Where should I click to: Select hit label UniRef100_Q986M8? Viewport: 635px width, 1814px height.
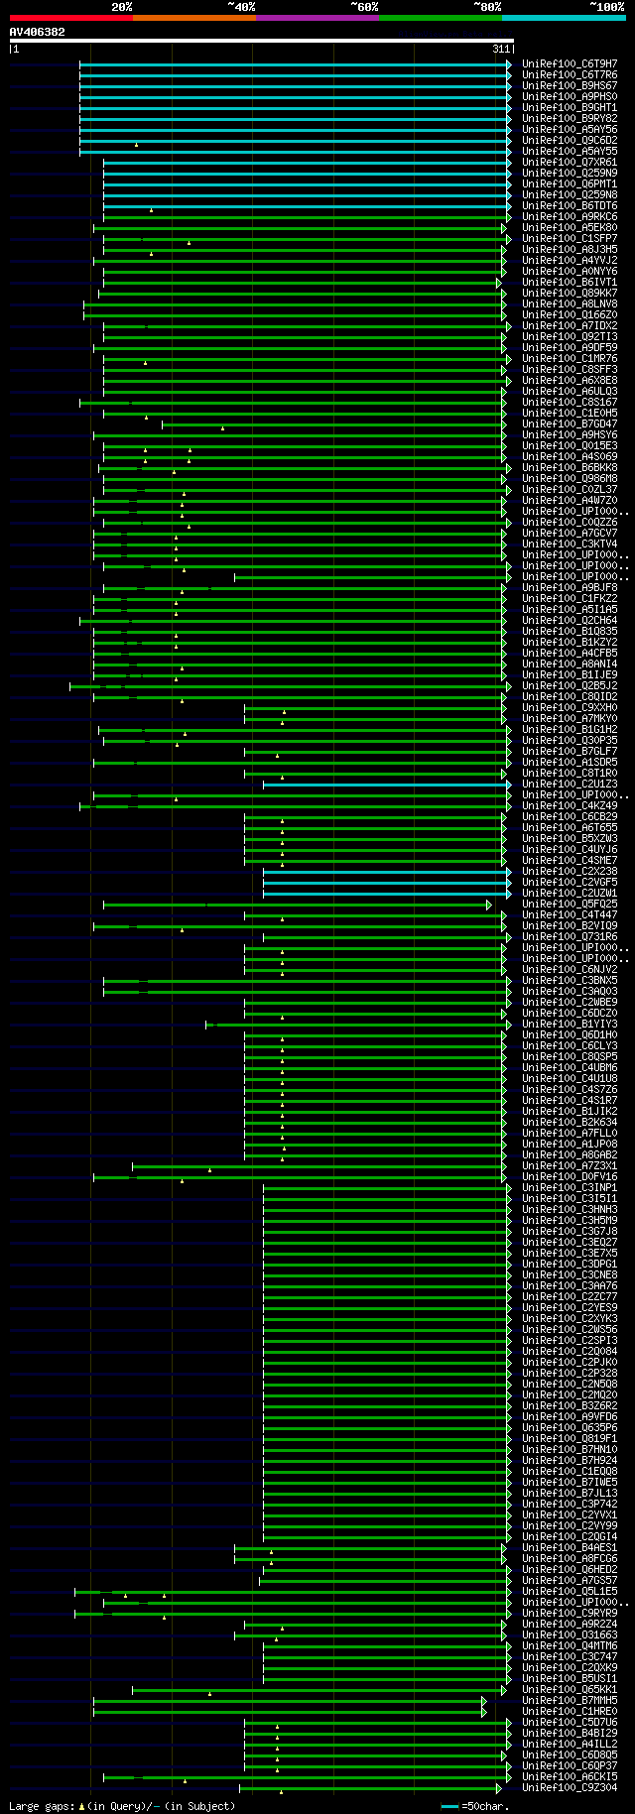(570, 479)
